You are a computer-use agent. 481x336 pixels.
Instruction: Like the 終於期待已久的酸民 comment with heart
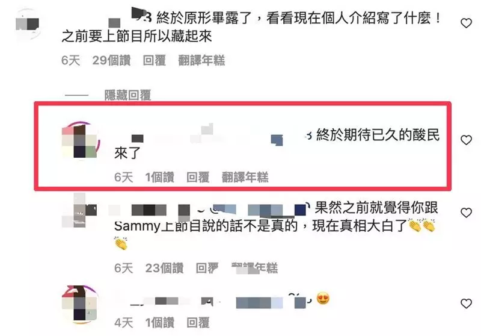pyautogui.click(x=466, y=140)
